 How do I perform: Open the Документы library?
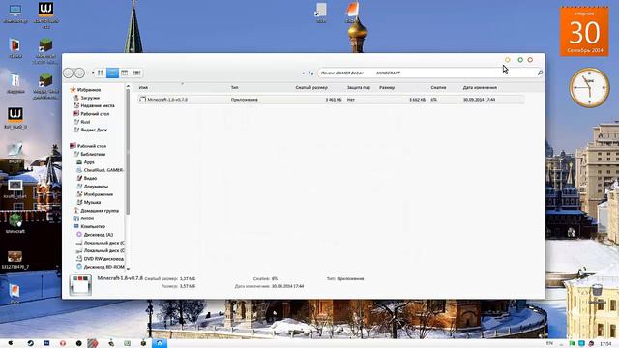[96, 187]
